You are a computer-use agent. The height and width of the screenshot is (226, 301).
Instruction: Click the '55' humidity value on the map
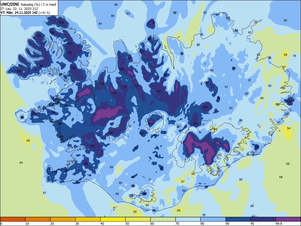click(215, 129)
